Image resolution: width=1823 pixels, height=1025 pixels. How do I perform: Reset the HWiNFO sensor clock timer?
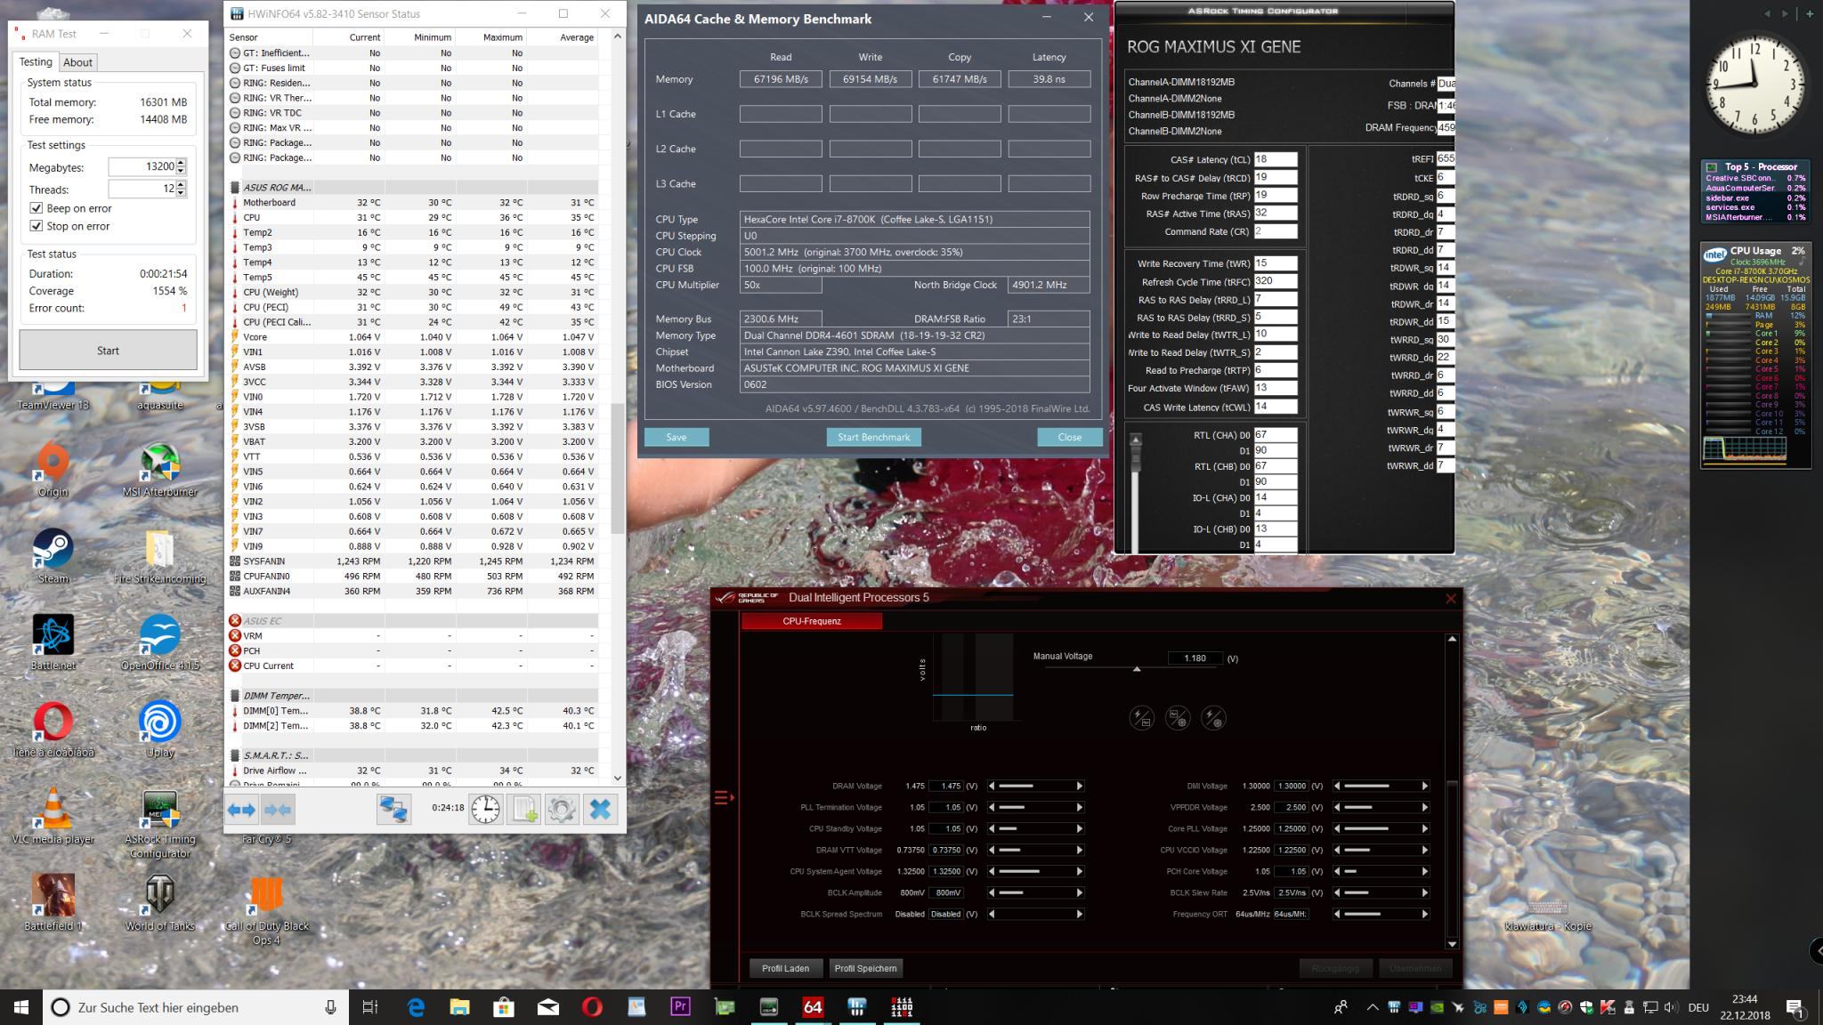[x=485, y=810]
